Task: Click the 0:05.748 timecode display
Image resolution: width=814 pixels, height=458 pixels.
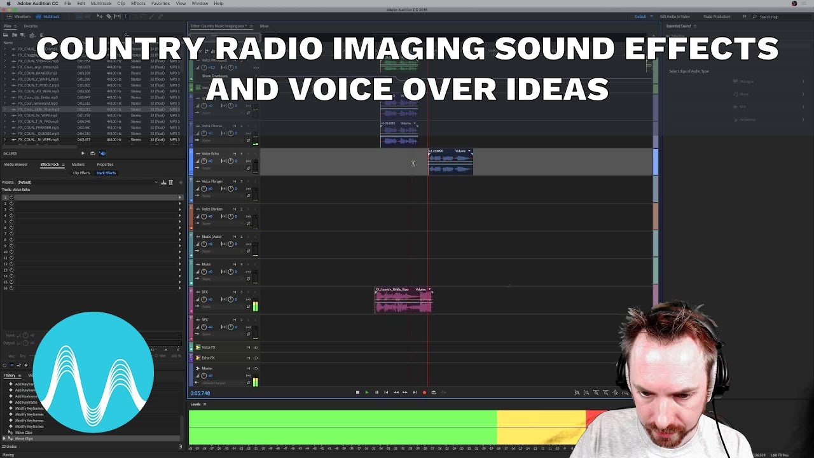Action: click(x=200, y=393)
